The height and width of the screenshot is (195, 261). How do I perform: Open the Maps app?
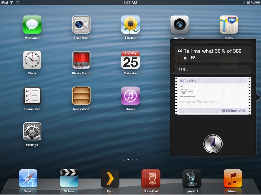coord(229,25)
